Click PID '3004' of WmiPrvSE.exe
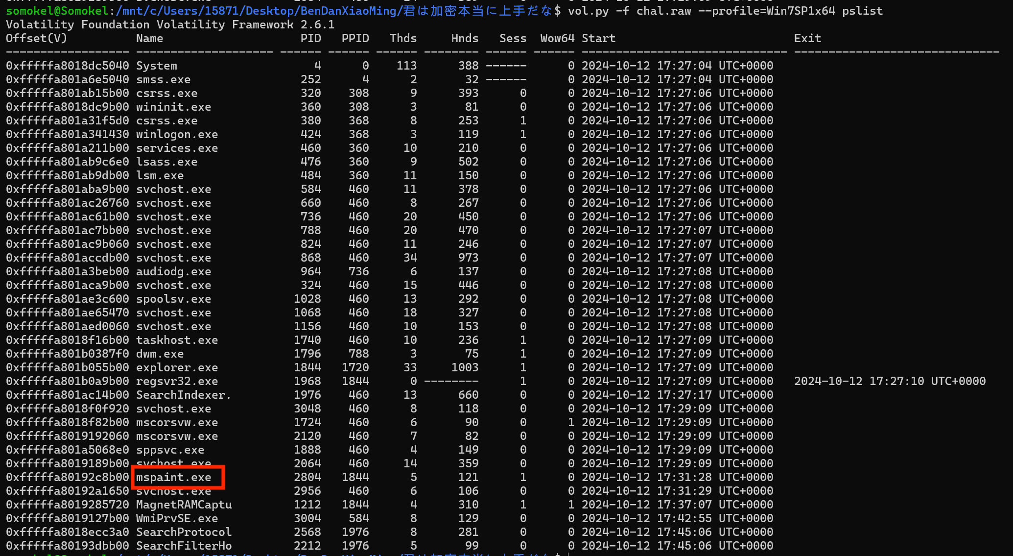 click(x=307, y=518)
